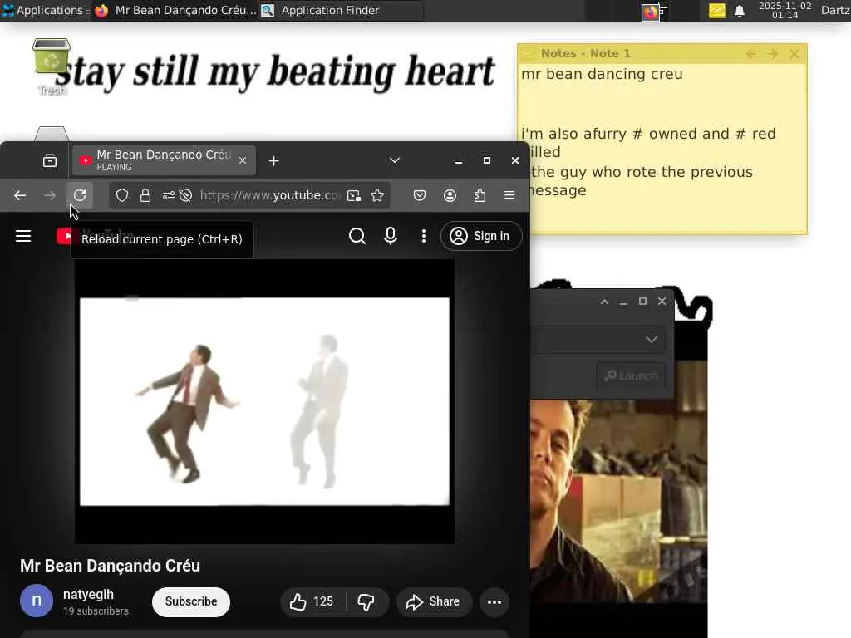This screenshot has height=638, width=851.
Task: Click the Notes - Note 1 title
Action: [x=586, y=54]
